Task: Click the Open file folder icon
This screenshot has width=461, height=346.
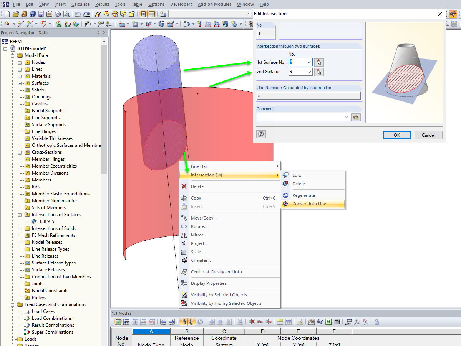Action: pos(15,14)
